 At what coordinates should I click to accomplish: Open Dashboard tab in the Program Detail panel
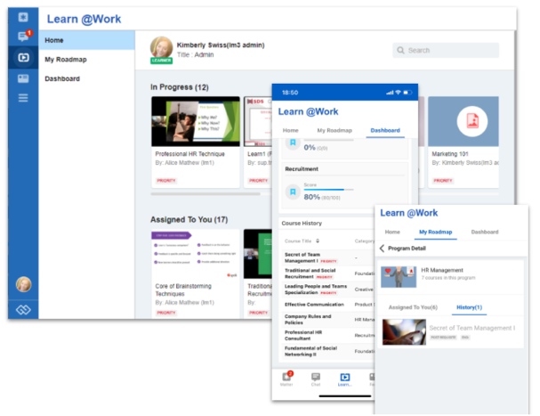(x=485, y=232)
